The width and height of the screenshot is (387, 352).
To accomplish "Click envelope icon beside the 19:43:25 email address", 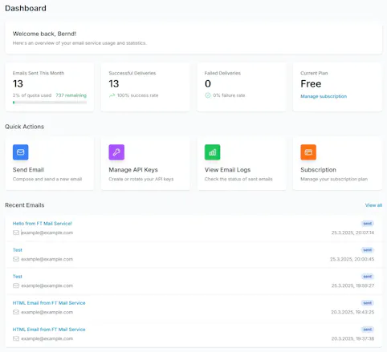I will point(16,312).
